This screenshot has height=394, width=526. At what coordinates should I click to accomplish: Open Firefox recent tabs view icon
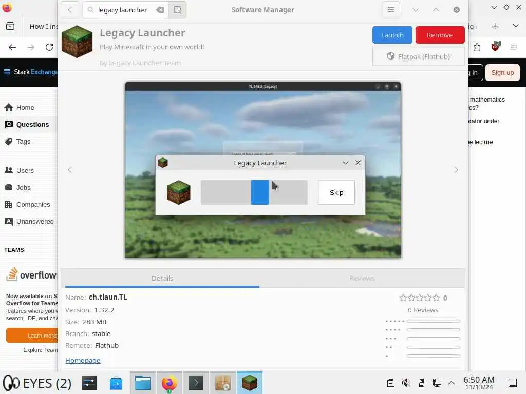10,26
